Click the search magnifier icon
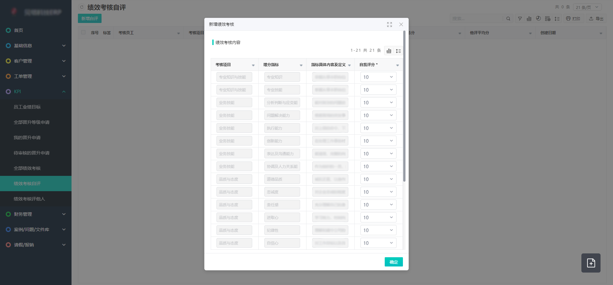 tap(508, 19)
